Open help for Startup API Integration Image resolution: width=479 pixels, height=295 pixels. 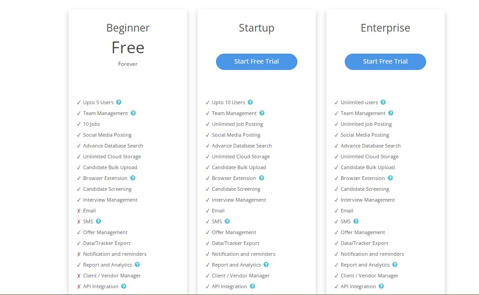[x=253, y=286]
